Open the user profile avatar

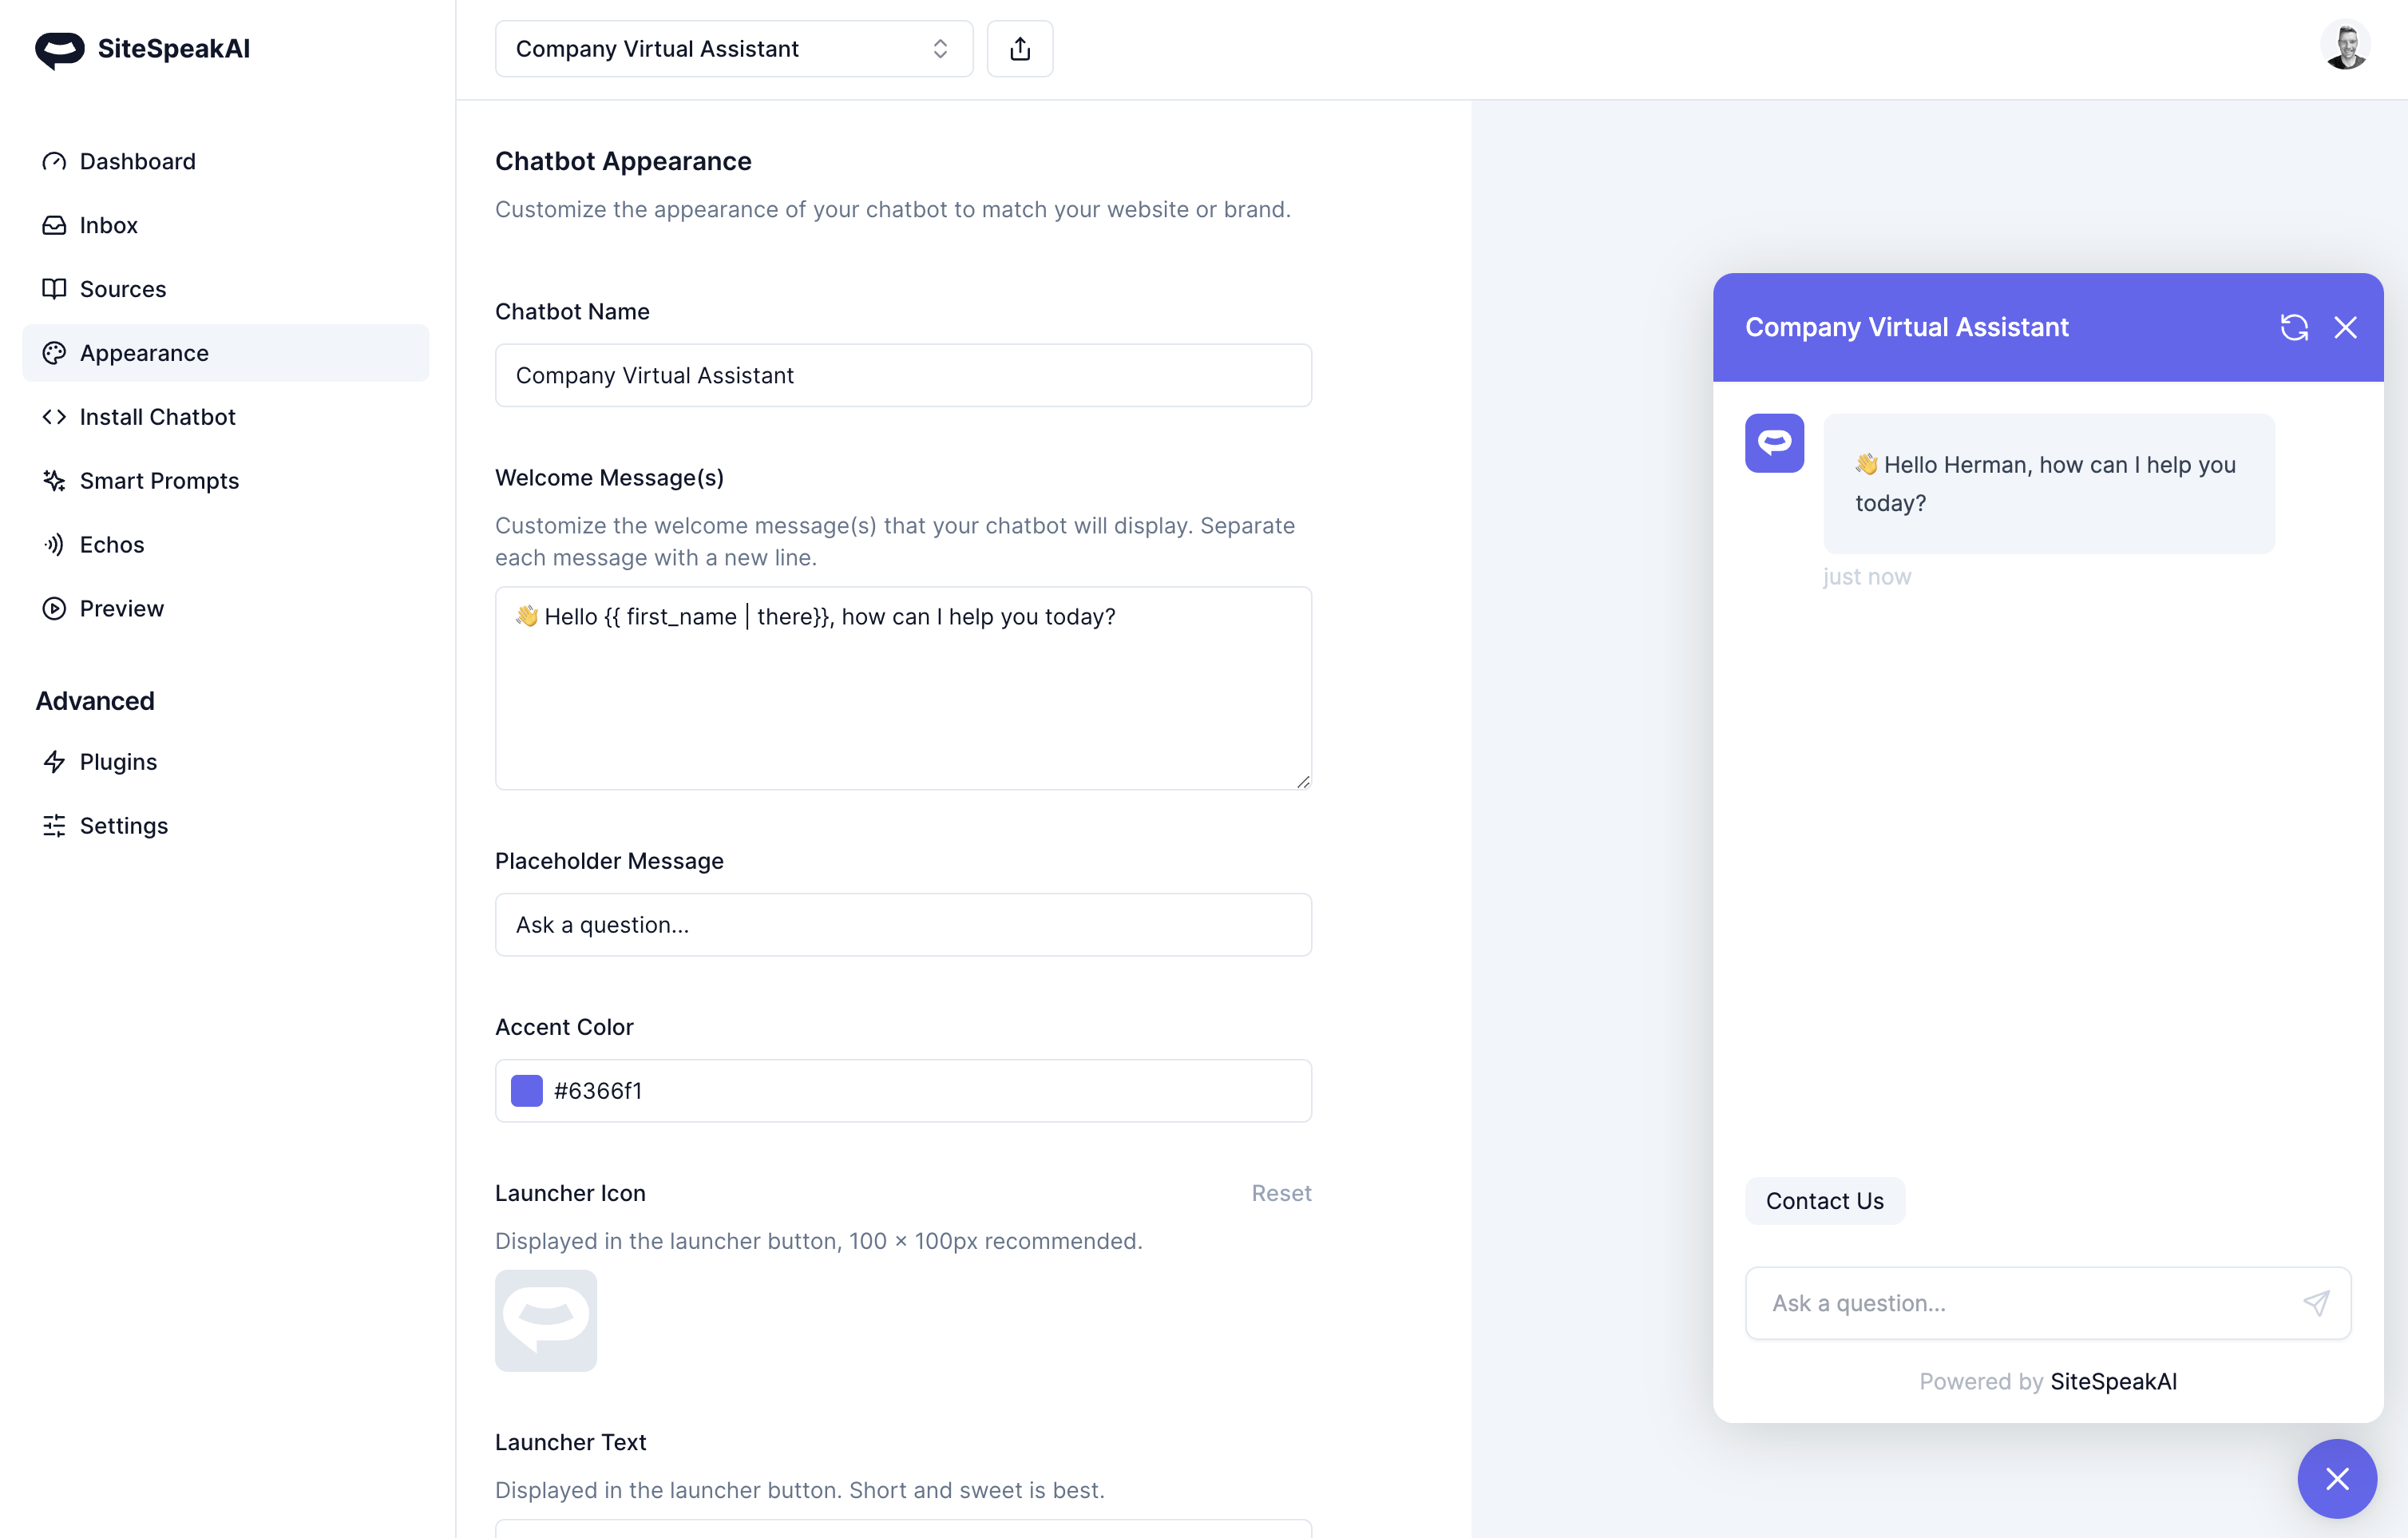(x=2344, y=47)
